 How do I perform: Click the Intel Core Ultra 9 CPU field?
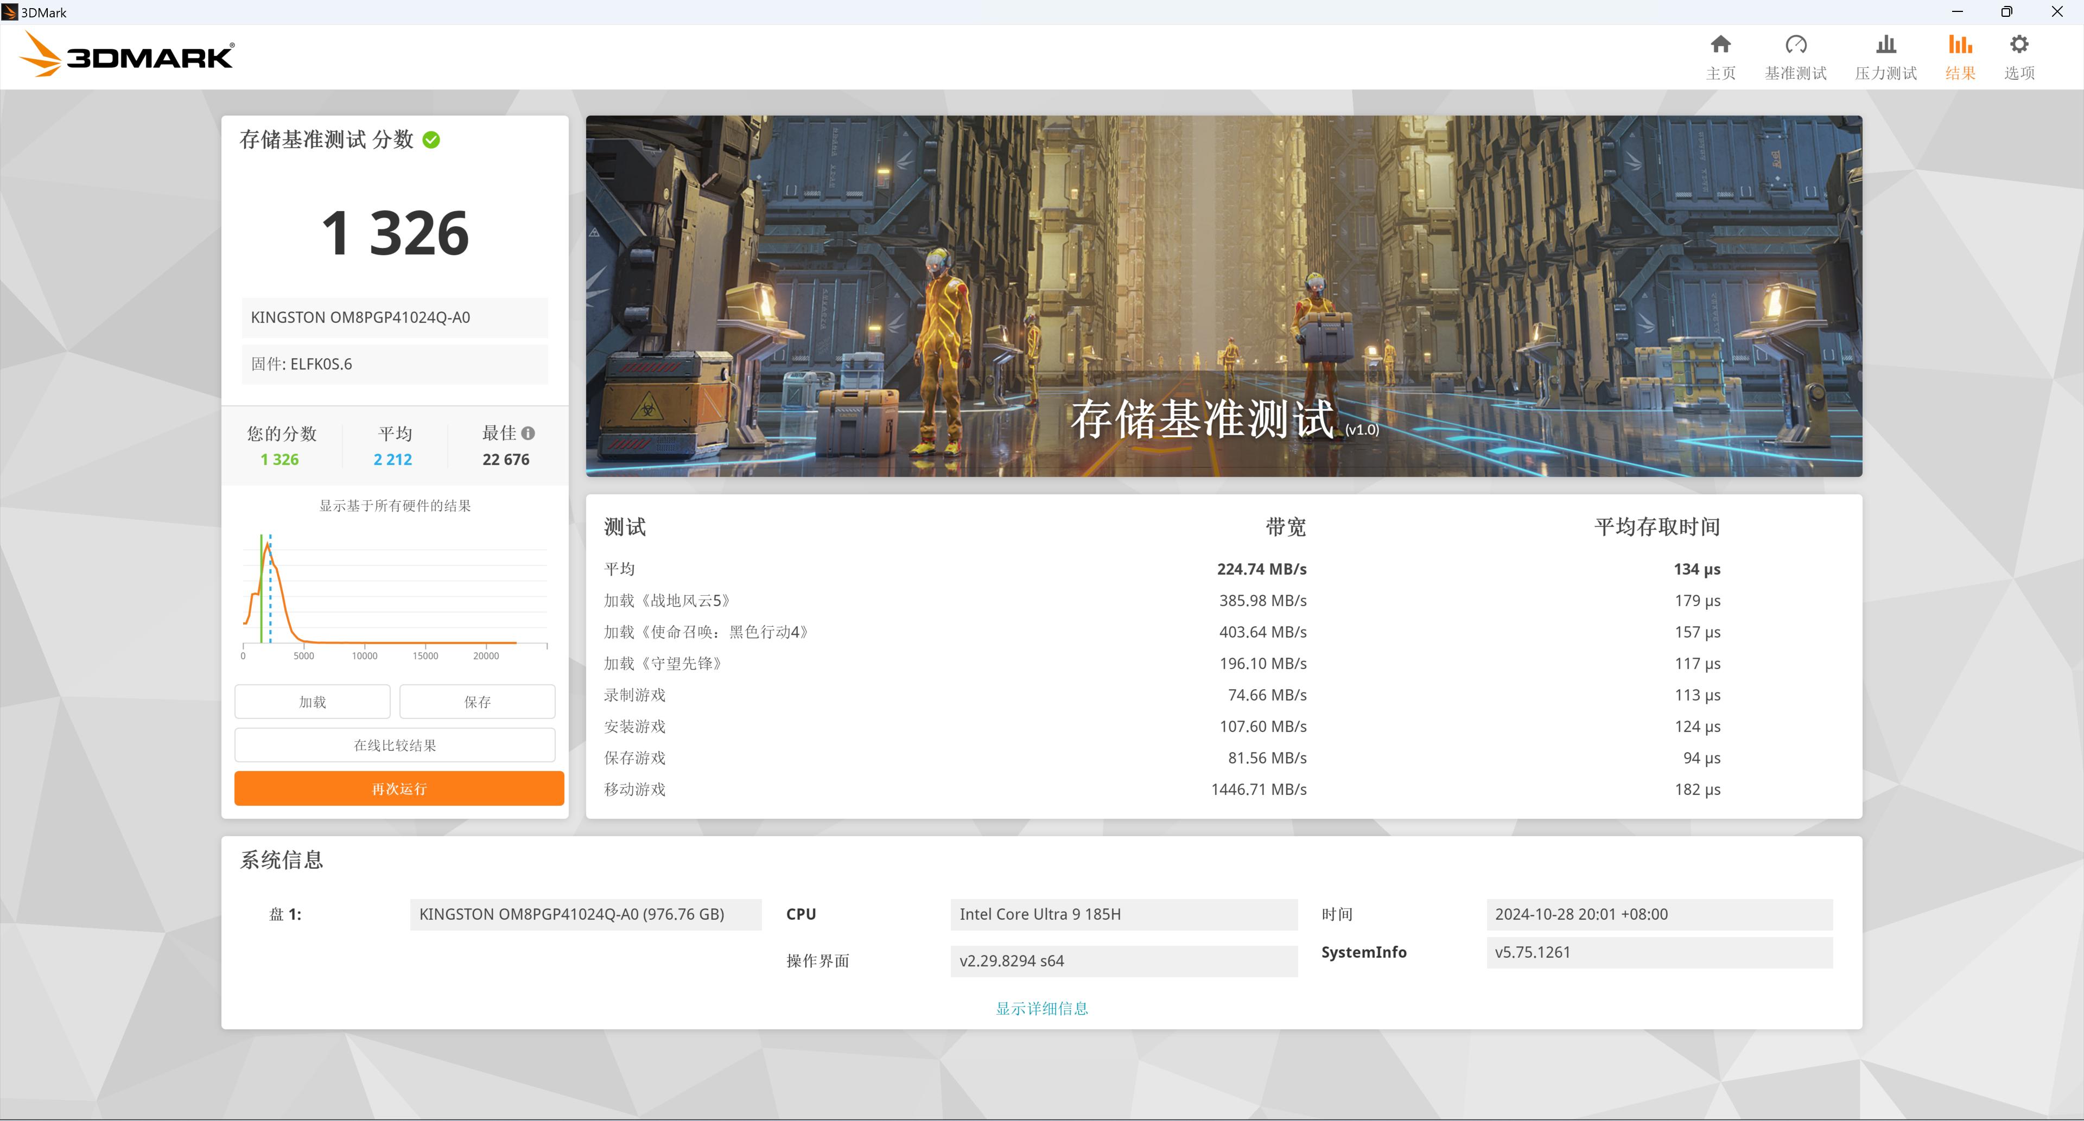1123,914
